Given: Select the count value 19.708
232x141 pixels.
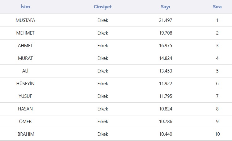Looking at the screenshot, I should click(x=166, y=33).
